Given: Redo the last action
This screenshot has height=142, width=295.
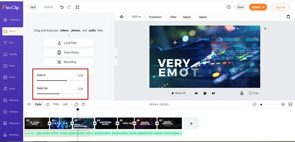Looking at the screenshot, I should [69, 7].
